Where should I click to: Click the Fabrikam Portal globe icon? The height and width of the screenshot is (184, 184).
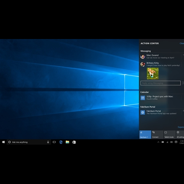tap(143, 112)
